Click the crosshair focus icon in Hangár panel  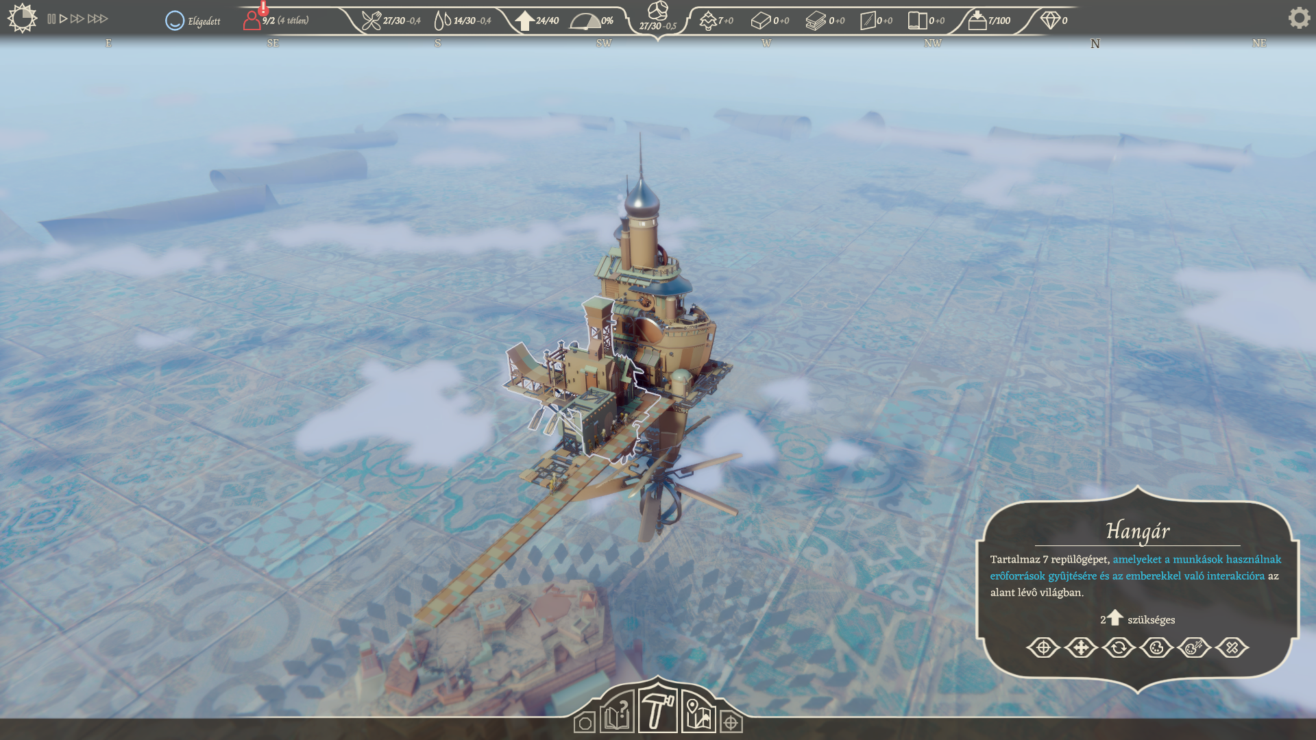(x=1043, y=647)
